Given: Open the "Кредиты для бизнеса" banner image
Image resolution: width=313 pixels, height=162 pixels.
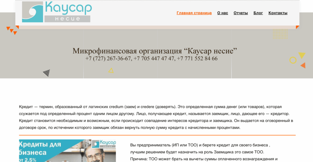Looking at the screenshot, I should (x=67, y=151).
